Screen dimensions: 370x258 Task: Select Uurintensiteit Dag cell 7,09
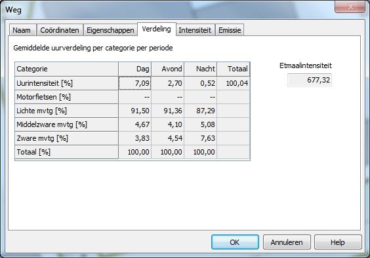pyautogui.click(x=134, y=83)
